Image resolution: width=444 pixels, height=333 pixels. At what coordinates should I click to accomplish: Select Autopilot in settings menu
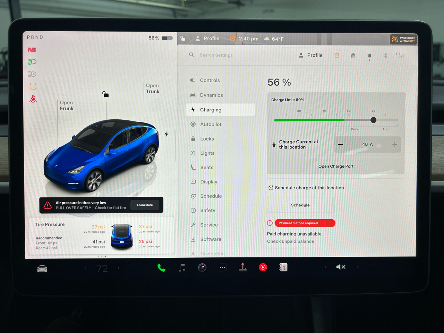click(x=211, y=124)
